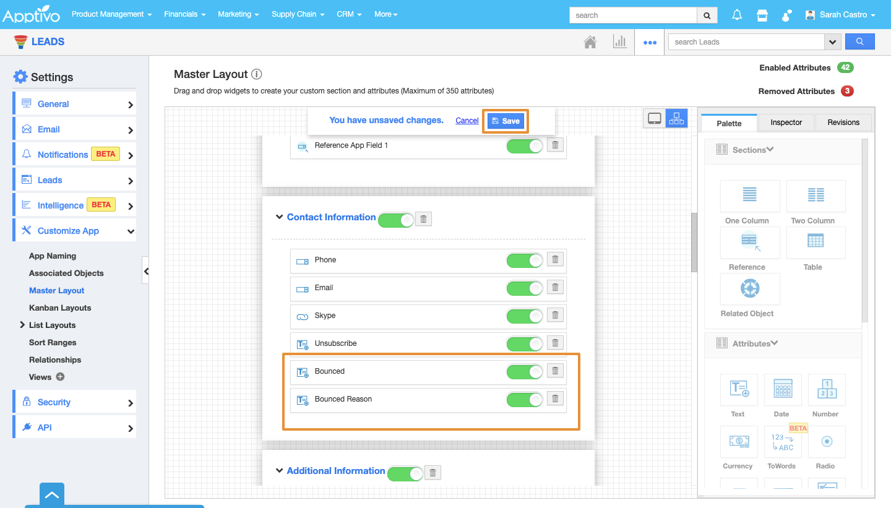Open the reports bar chart icon
The width and height of the screenshot is (891, 508).
tap(619, 42)
